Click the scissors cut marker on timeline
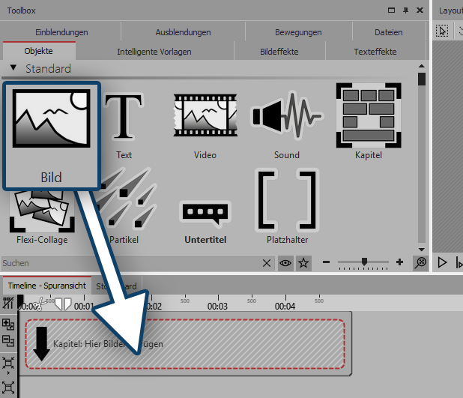463x398 pixels. [39, 304]
